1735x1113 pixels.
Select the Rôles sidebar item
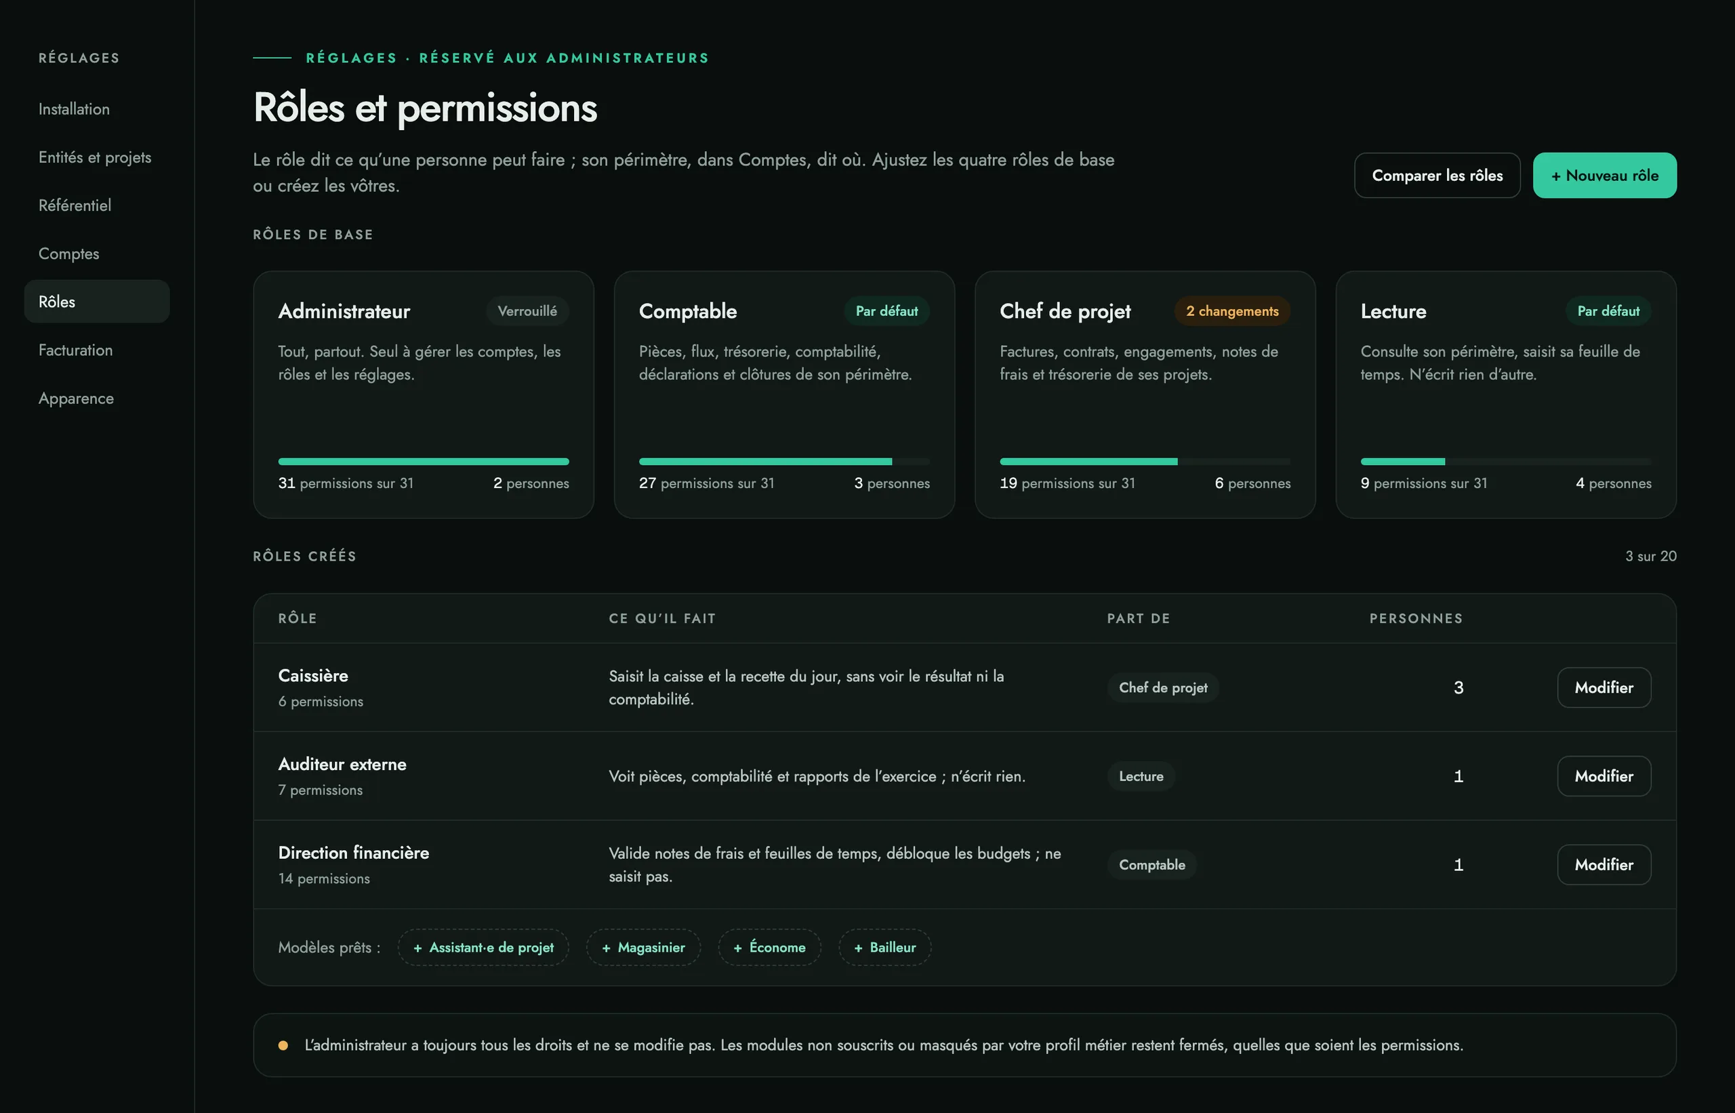(x=97, y=302)
